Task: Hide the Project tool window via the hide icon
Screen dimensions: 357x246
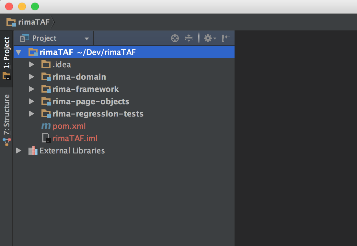Action: (x=226, y=38)
